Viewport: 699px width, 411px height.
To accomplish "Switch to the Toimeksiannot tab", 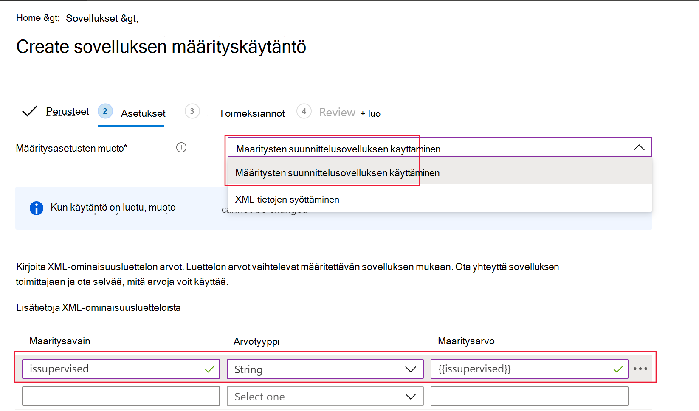I will coord(252,113).
